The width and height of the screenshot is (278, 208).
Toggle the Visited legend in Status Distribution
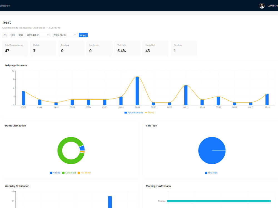tap(55, 173)
